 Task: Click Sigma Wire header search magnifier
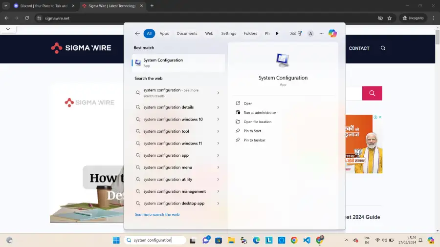383,48
